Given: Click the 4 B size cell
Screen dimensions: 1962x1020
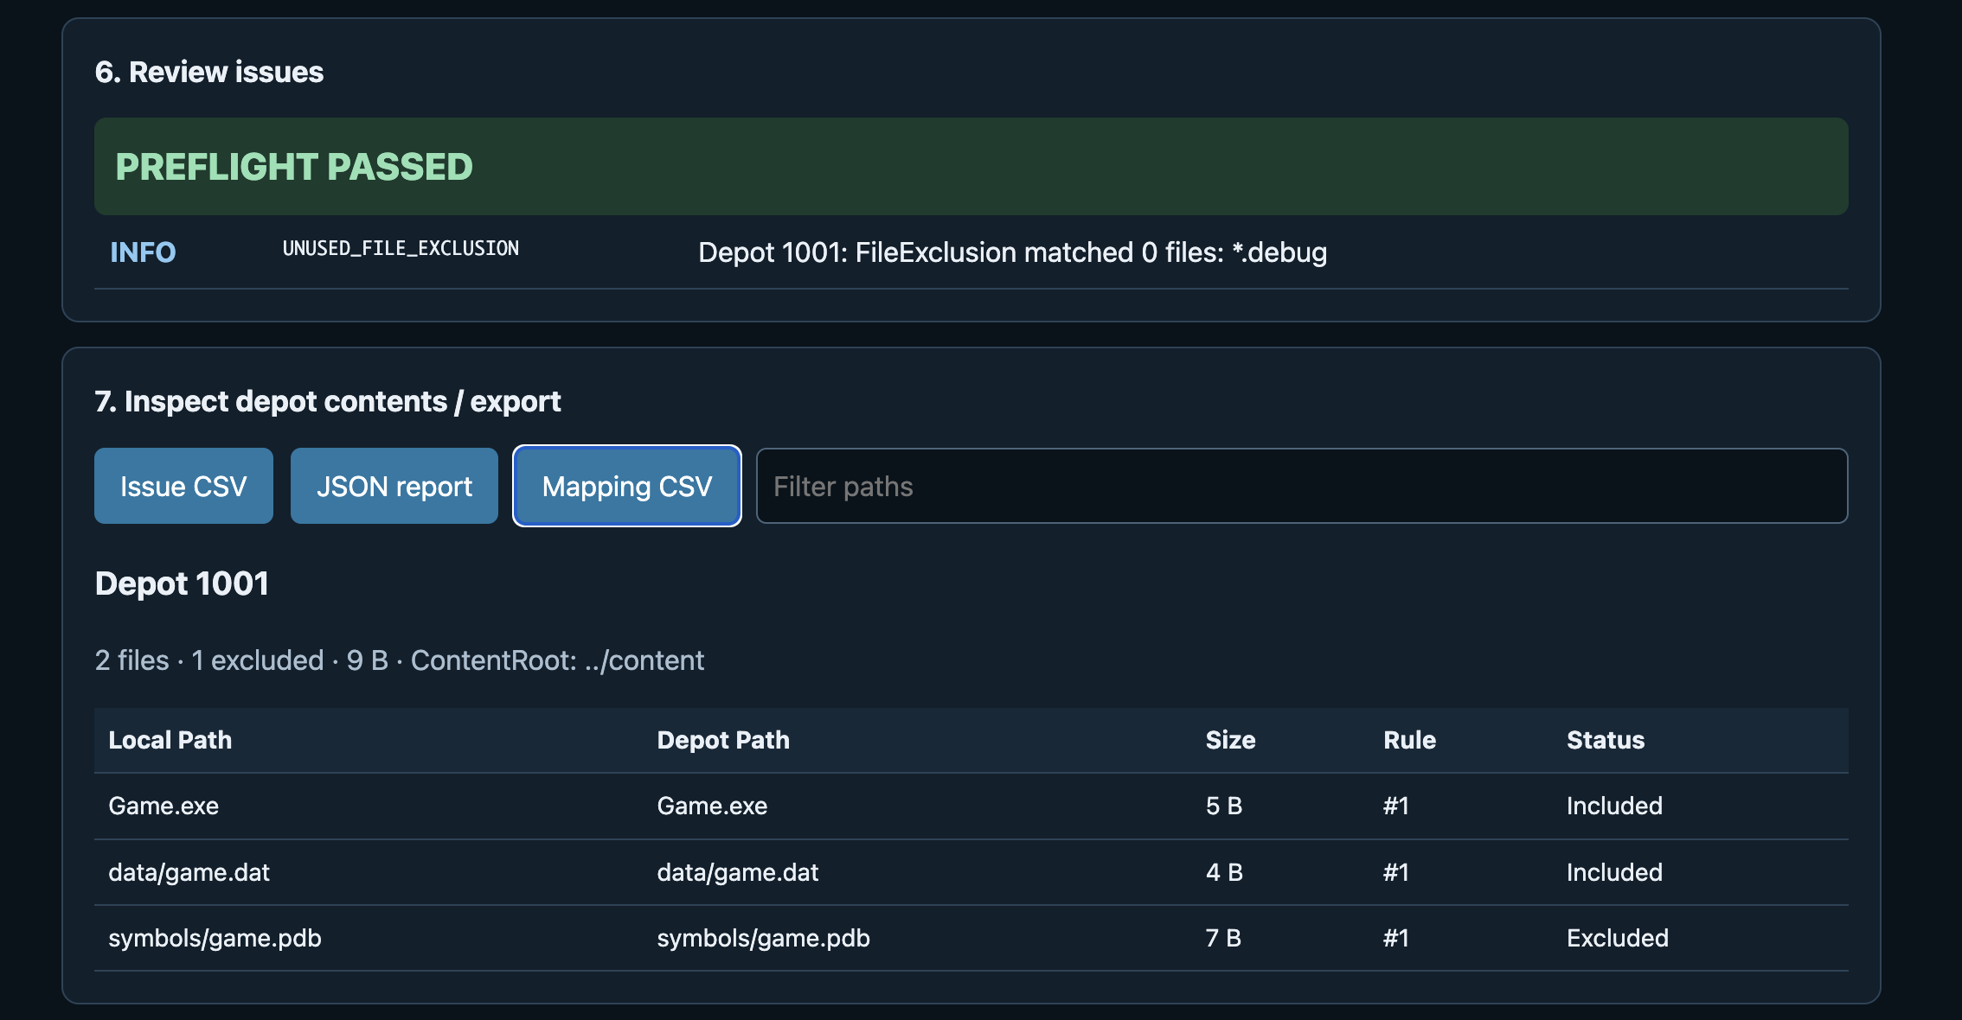Looking at the screenshot, I should [x=1224, y=872].
